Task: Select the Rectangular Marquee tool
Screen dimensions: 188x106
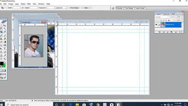Action: coord(1,26)
